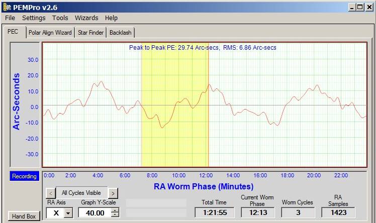Decrease Graph Y-Scale with down spinner
376x223 pixels.
click(115, 215)
